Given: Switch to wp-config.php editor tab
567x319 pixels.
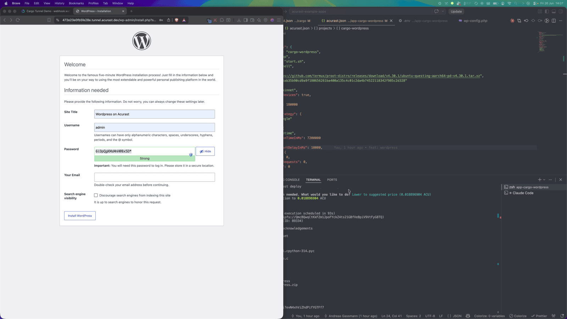Looking at the screenshot, I should click(473, 21).
